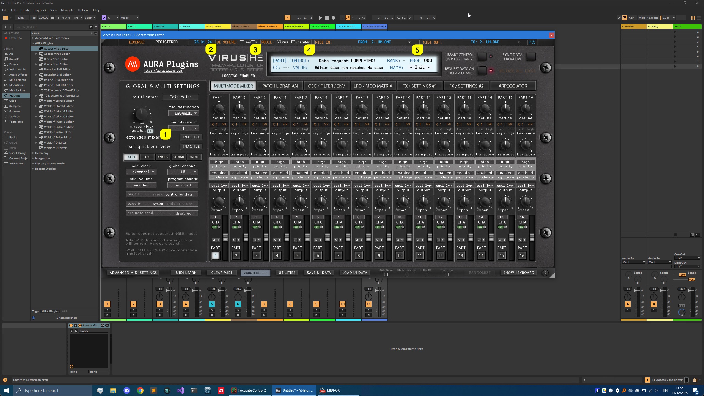Click the Drums category in browser
Viewport: 704px width, 396px height.
coord(13,64)
